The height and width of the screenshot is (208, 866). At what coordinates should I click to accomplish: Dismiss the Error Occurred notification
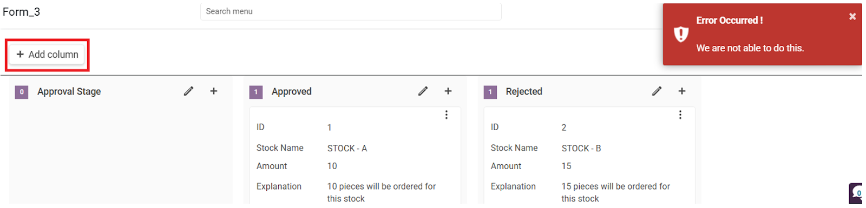pos(852,16)
